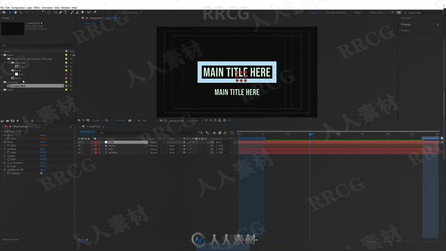
Task: Select the Clone Stamp tool
Action: coord(77,12)
